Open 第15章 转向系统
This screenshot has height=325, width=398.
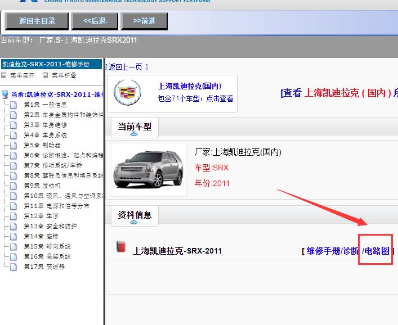click(x=47, y=247)
